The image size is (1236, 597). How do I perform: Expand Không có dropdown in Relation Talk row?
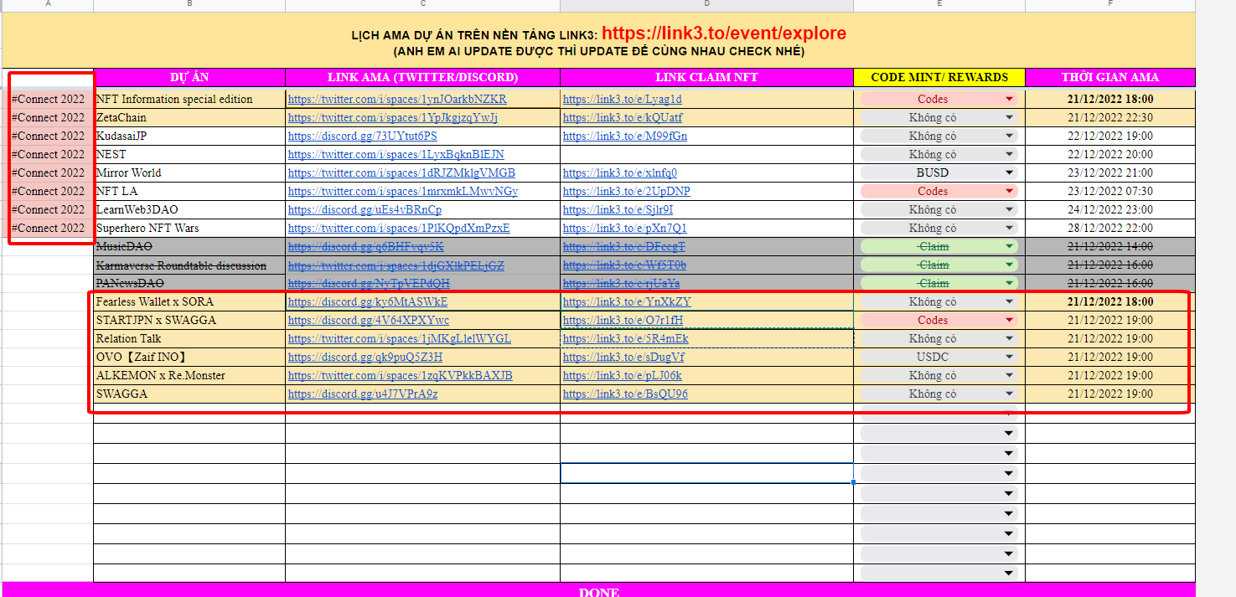pos(1009,338)
